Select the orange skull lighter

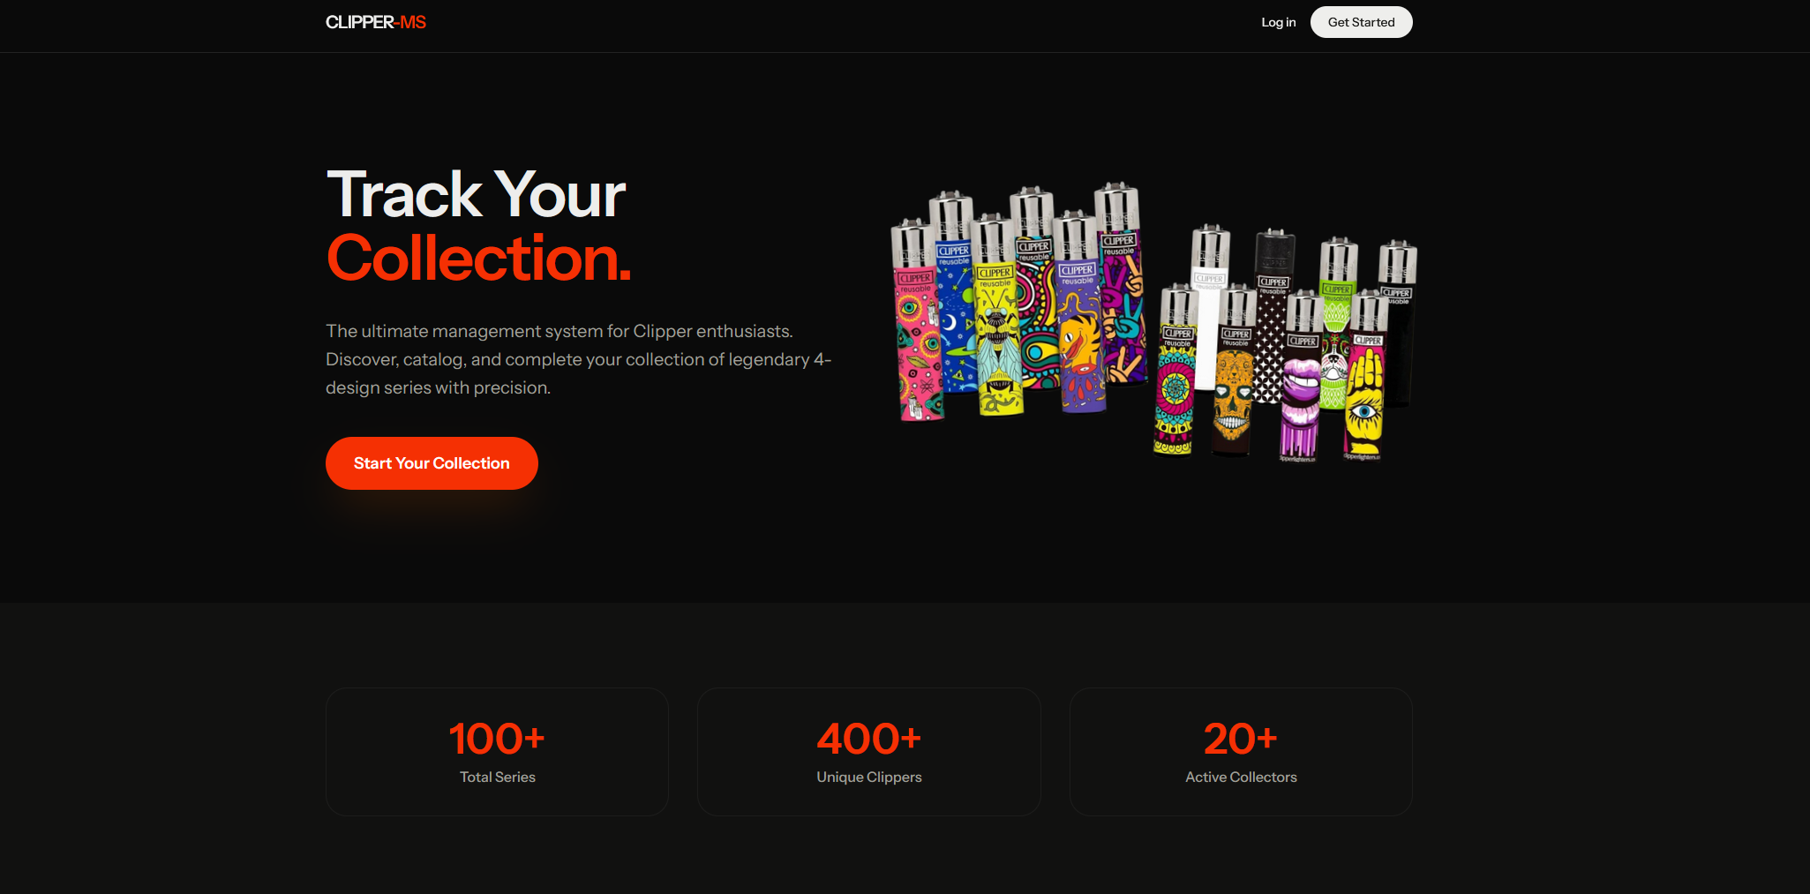[1234, 388]
